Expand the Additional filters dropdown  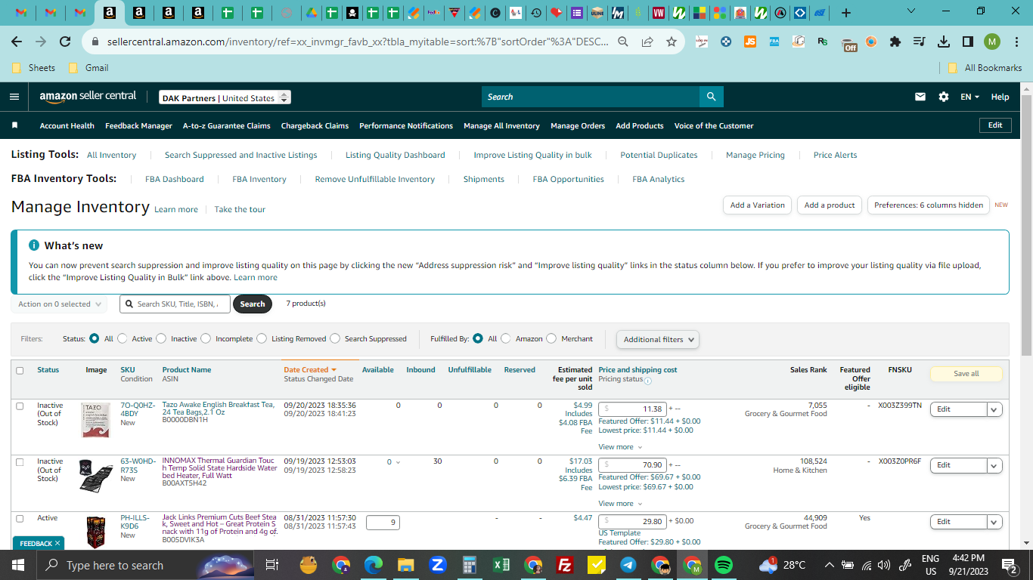(658, 339)
